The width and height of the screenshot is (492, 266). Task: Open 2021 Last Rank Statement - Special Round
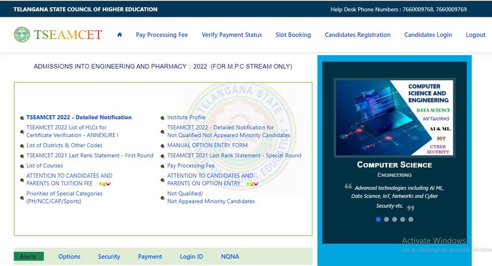[x=234, y=156]
